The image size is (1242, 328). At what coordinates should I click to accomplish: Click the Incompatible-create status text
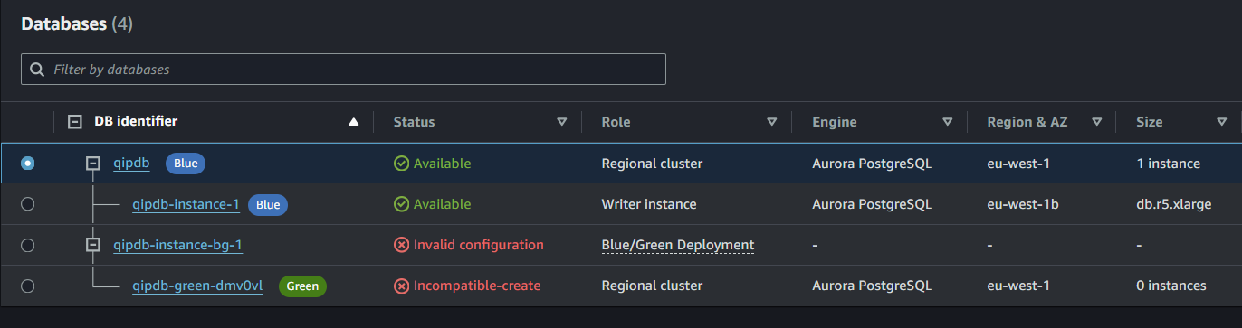477,286
